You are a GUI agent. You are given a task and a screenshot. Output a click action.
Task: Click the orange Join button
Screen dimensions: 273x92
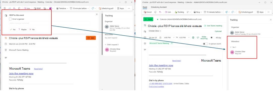click(x=91, y=38)
